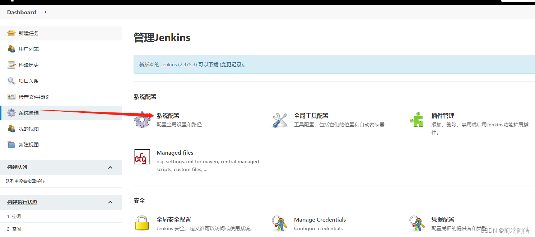Collapse the 构建执行状态 panel
535x237 pixels.
pos(110,202)
